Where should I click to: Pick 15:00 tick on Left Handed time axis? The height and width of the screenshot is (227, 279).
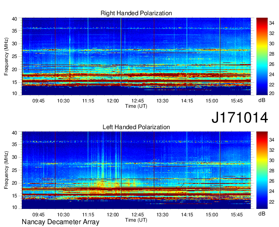click(x=212, y=215)
